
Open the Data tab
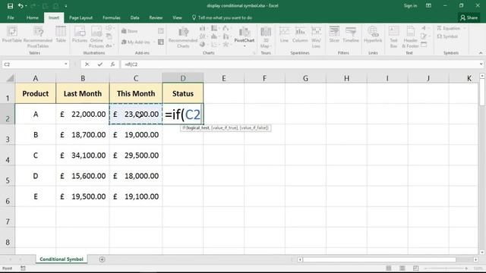coord(134,17)
